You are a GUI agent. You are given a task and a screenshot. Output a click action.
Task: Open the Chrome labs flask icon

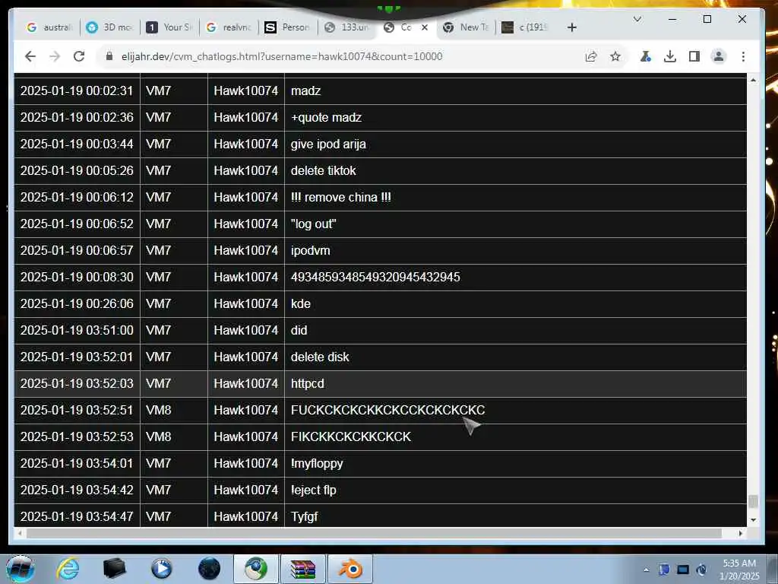tap(645, 56)
